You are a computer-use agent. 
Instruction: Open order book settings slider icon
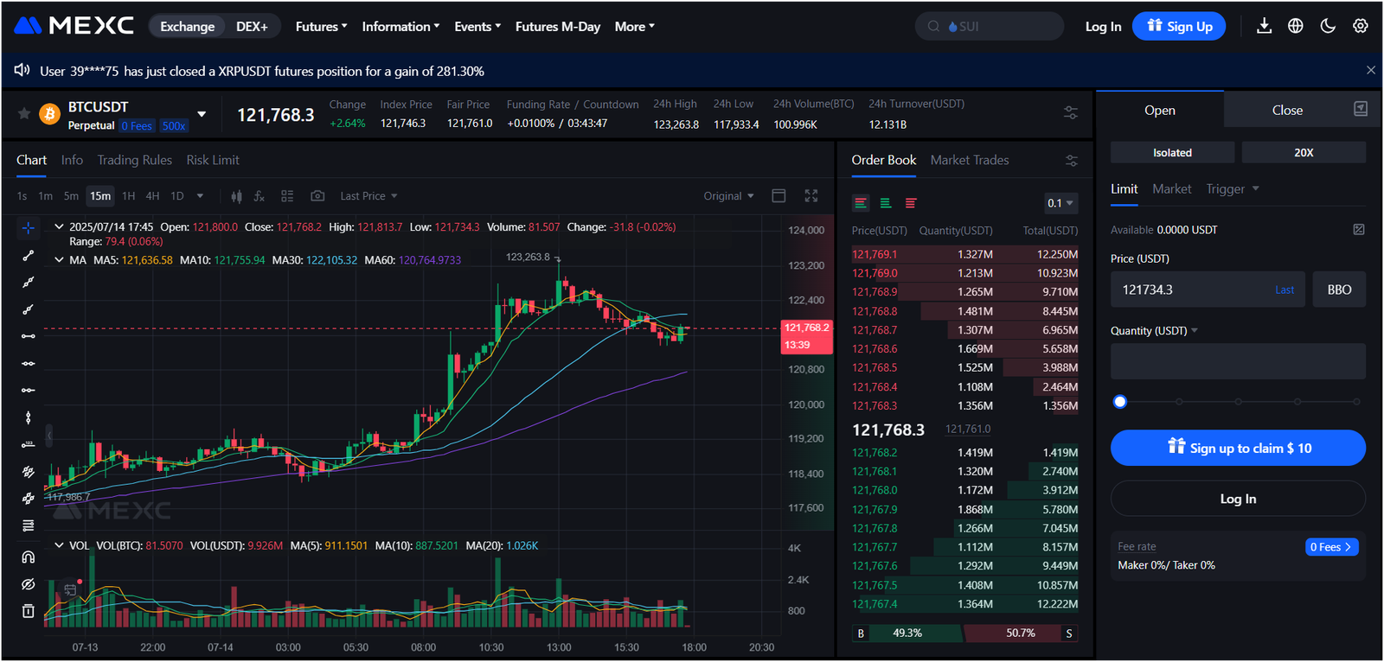pos(1072,161)
